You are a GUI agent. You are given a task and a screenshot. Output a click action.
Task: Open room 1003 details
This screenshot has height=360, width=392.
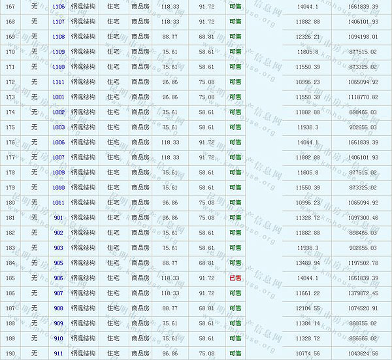59,127
